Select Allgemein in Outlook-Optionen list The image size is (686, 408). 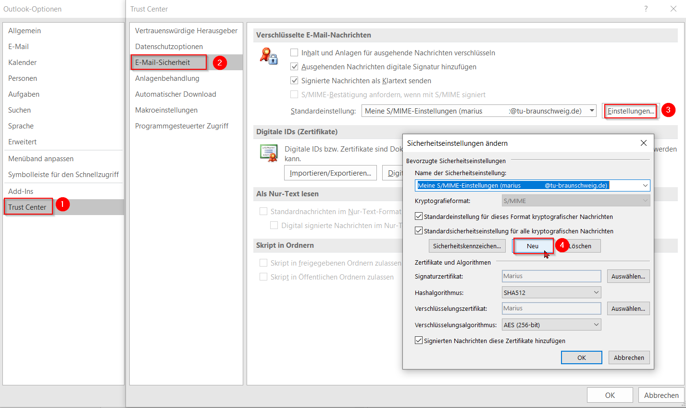63,31
